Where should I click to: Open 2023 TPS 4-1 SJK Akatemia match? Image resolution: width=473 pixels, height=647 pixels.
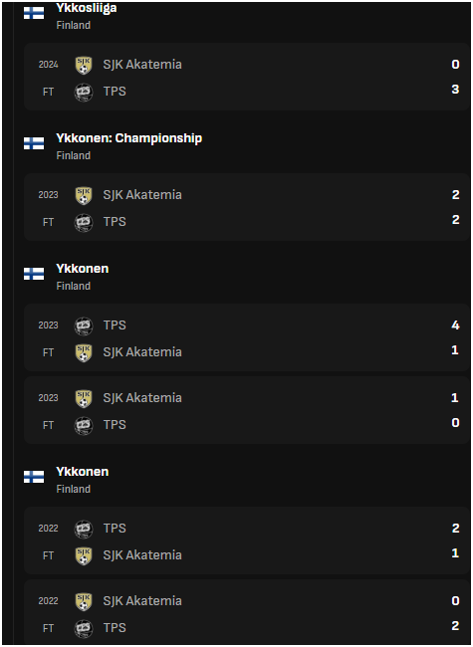point(246,337)
